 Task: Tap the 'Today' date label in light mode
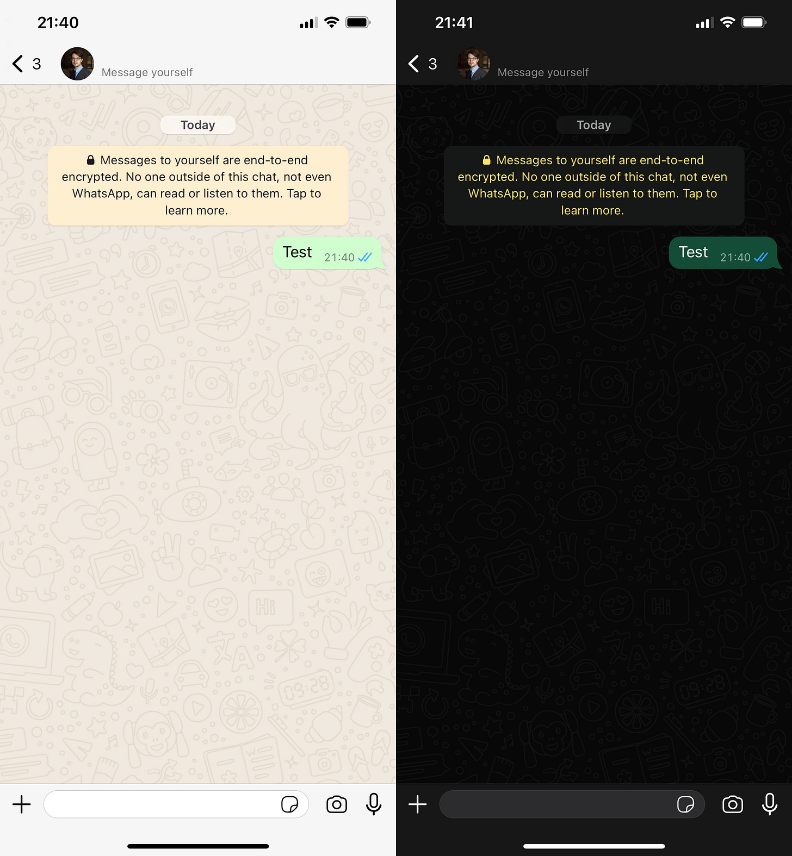[x=198, y=125]
